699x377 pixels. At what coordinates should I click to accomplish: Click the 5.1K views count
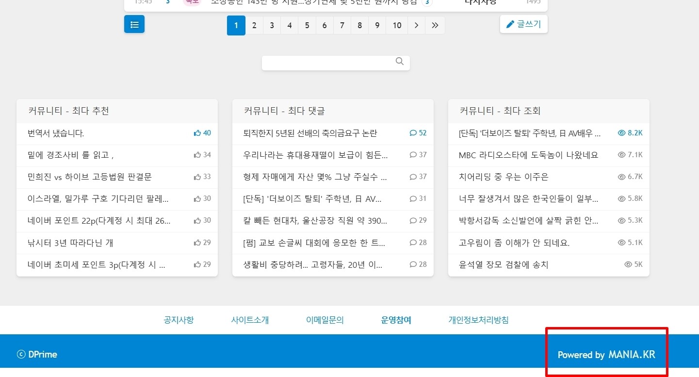pos(630,243)
